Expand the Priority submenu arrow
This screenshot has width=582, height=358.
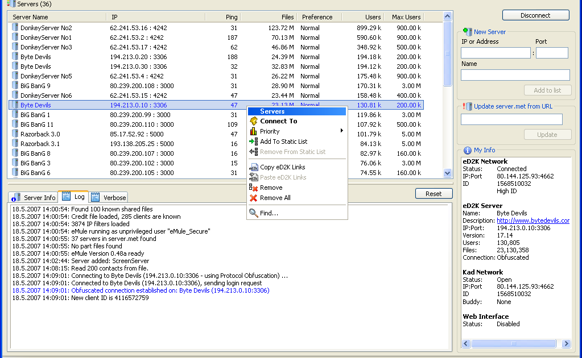click(341, 131)
